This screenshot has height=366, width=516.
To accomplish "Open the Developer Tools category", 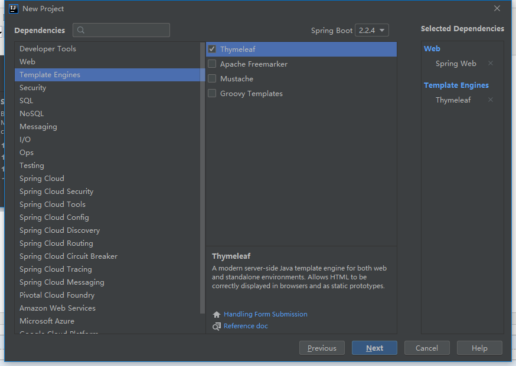I will [x=48, y=49].
